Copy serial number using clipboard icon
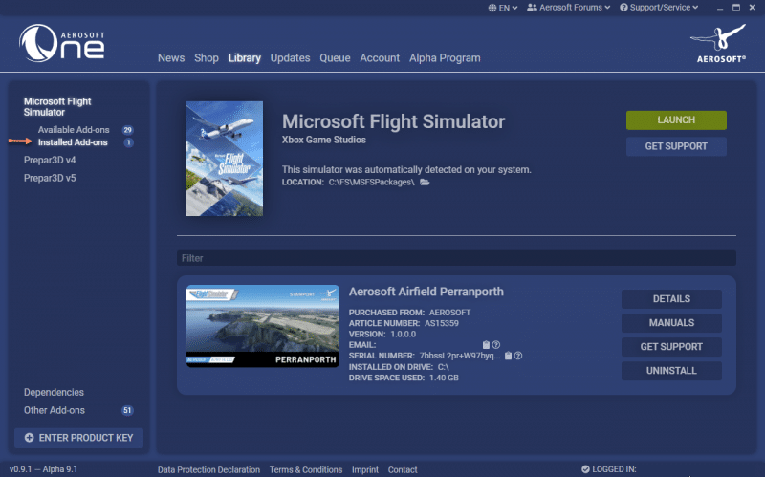This screenshot has width=765, height=477. point(509,356)
